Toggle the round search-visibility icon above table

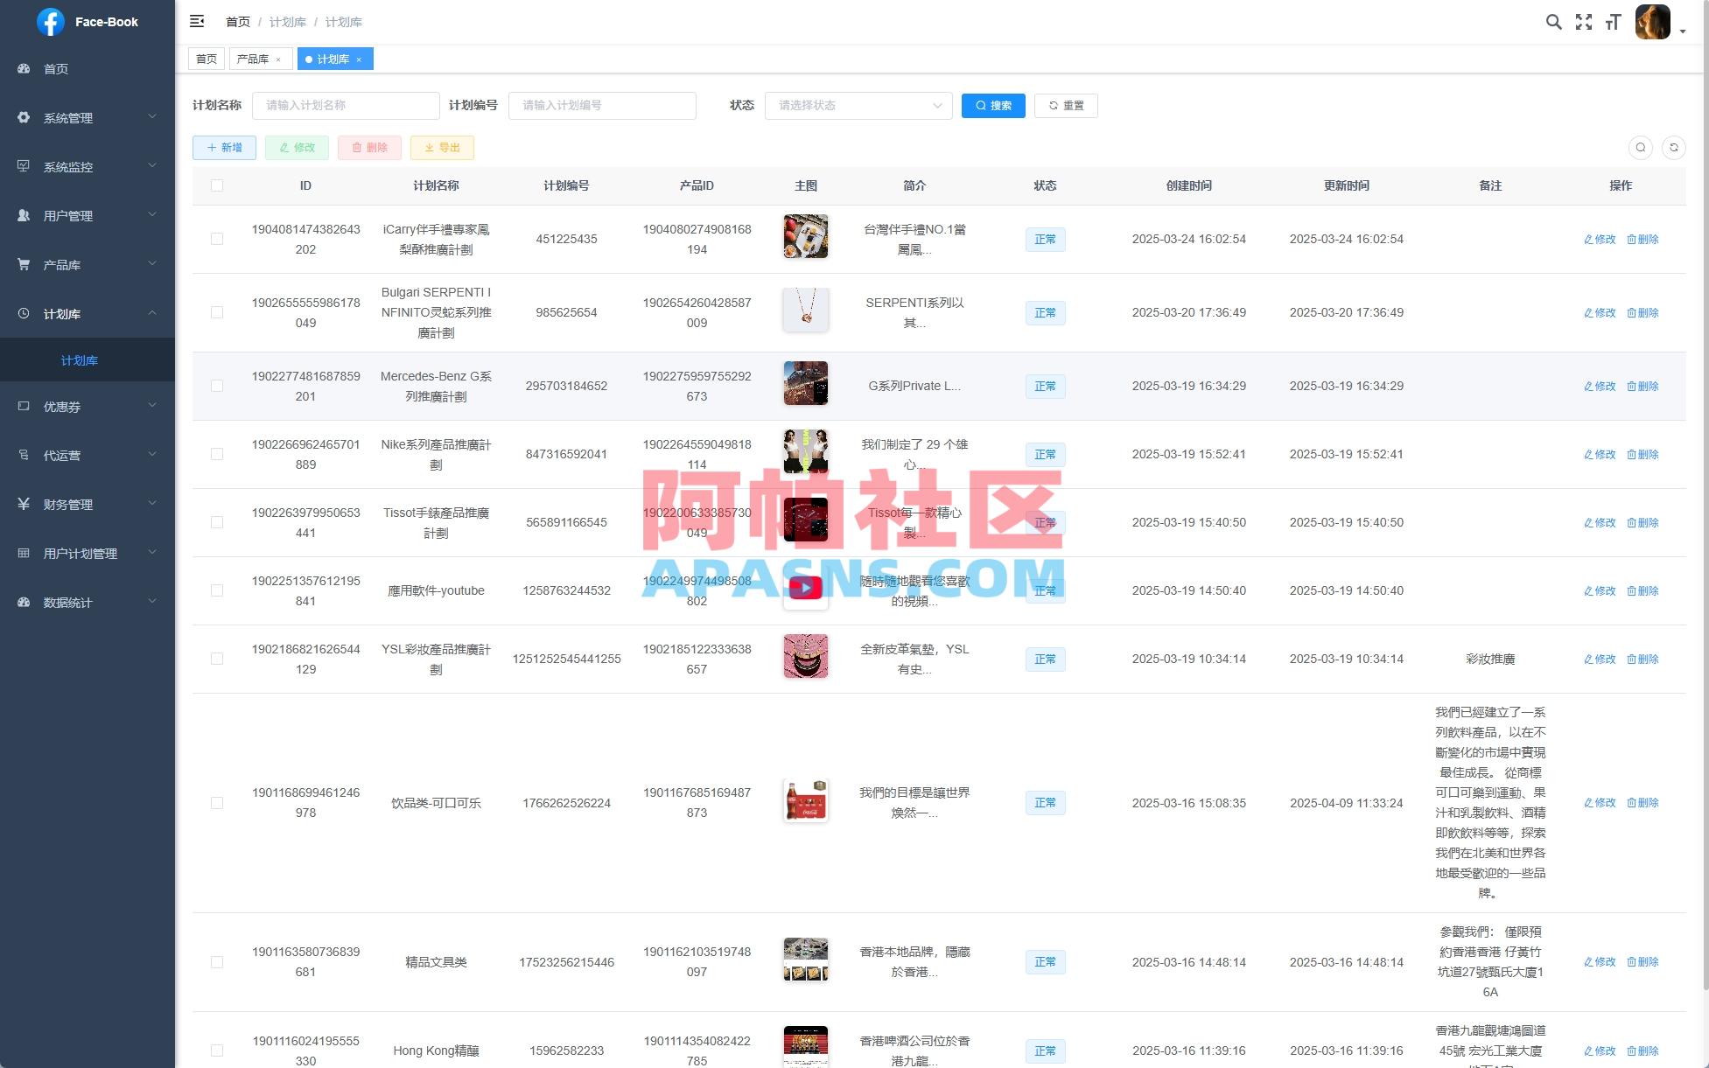(1641, 148)
